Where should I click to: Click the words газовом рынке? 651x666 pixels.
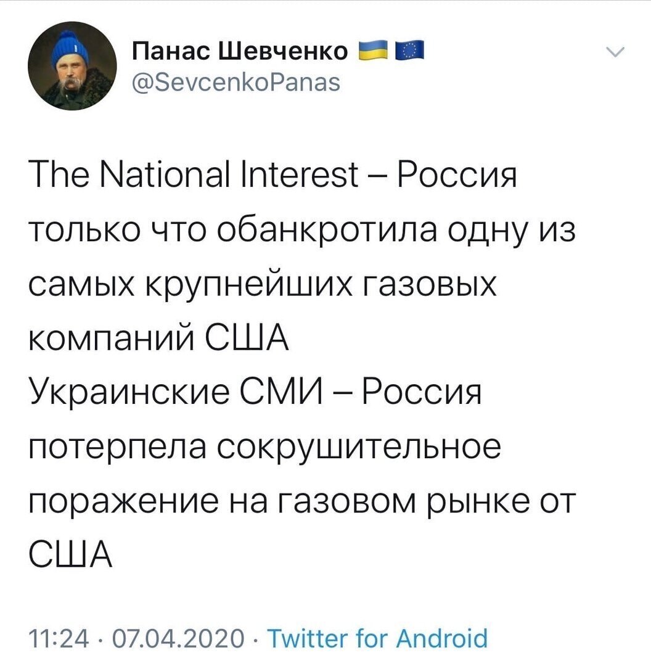click(x=404, y=501)
